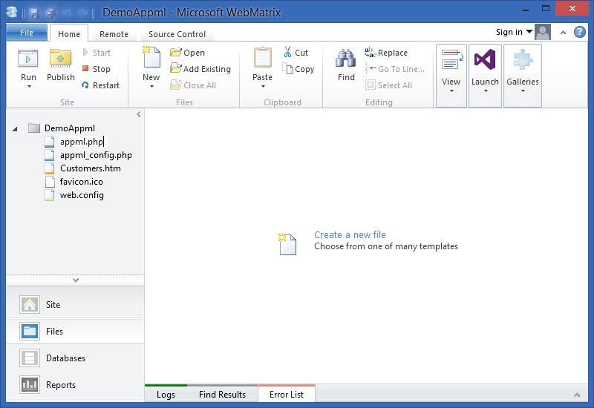The height and width of the screenshot is (408, 594).
Task: Expand the New file dropdown arrow
Action: click(x=151, y=87)
